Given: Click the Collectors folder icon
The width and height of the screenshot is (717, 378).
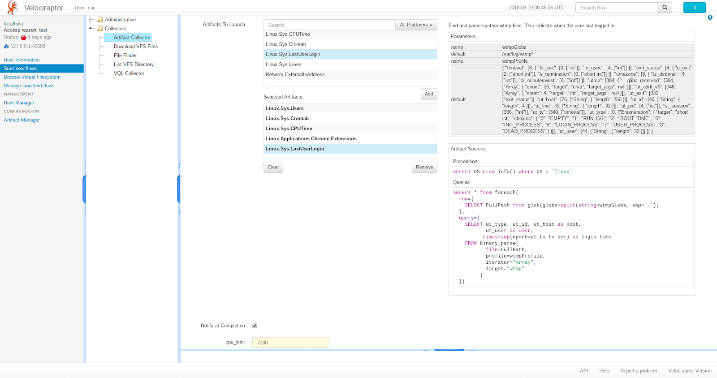Looking at the screenshot, I should pos(100,29).
